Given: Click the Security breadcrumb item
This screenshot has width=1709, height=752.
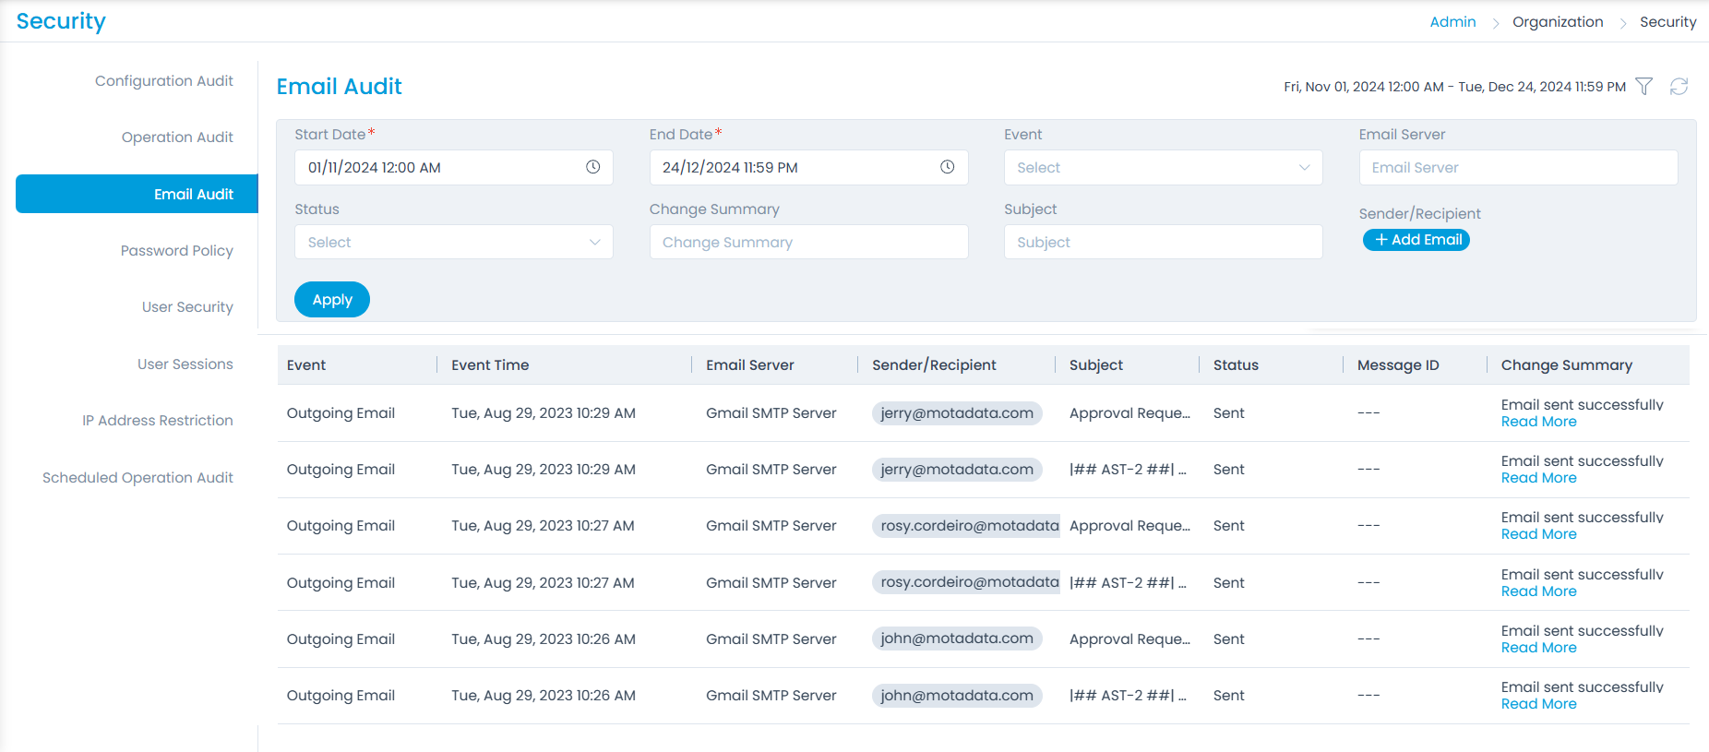Looking at the screenshot, I should pos(1667,22).
